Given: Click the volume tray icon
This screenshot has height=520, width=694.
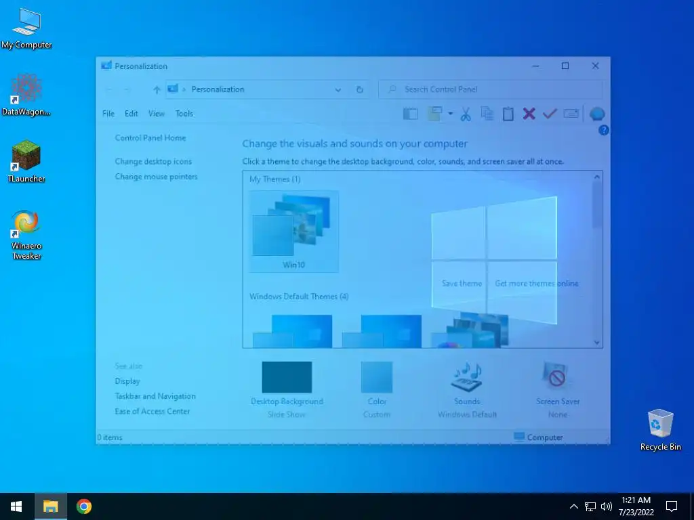Looking at the screenshot, I should [607, 506].
